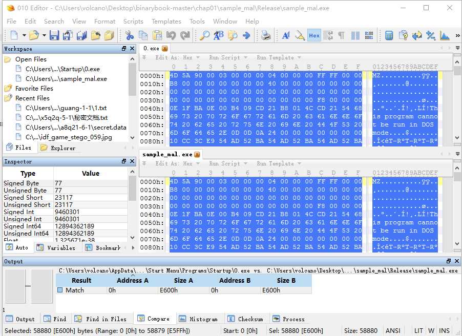The image size is (462, 336).
Task: Toggle the binary 0100 view icon
Action: coord(369,36)
